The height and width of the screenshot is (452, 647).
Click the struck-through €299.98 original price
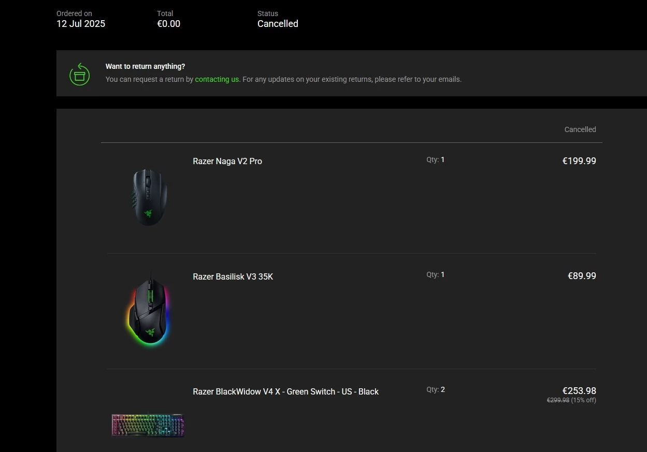click(x=558, y=400)
